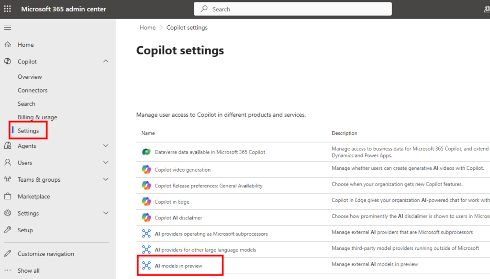
Task: Click the Copilot in Edge icon
Action: click(146, 201)
